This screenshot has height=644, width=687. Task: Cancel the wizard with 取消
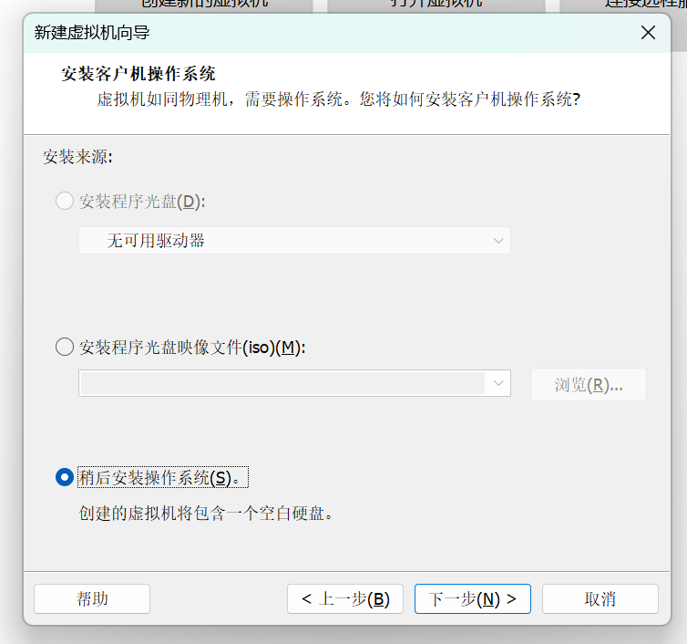tap(600, 598)
